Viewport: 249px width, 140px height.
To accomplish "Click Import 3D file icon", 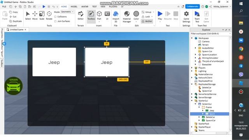I will point(116,17).
